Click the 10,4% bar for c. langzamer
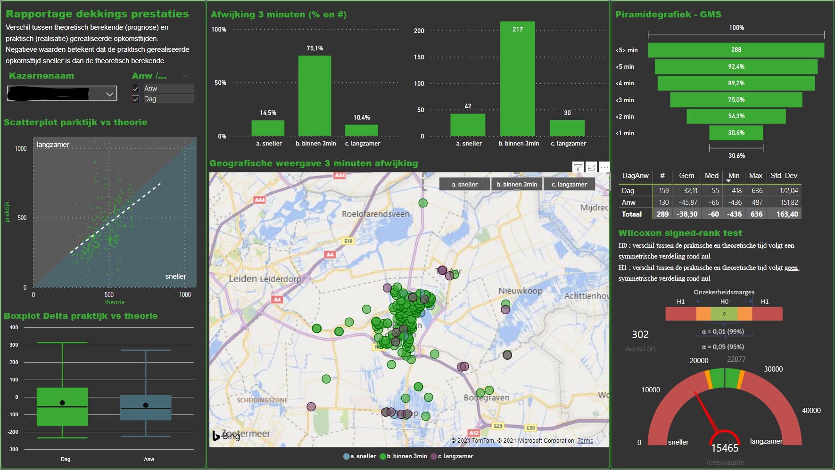 (361, 130)
